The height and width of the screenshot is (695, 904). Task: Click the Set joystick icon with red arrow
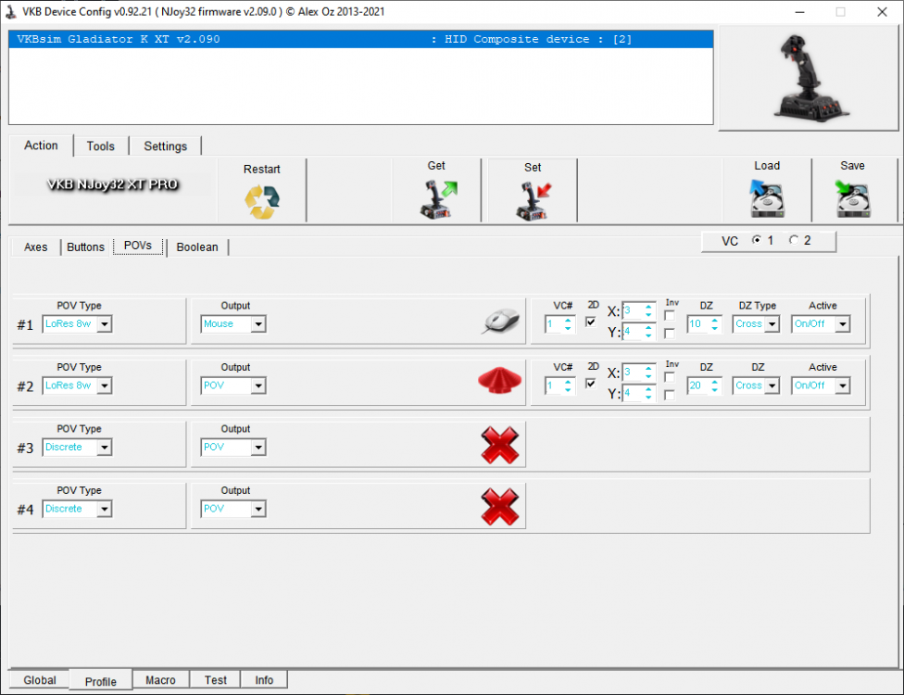[x=534, y=201]
